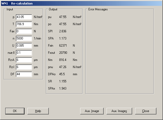Focus the Fax axial force field
The height and width of the screenshot is (120, 163).
pos(24,31)
